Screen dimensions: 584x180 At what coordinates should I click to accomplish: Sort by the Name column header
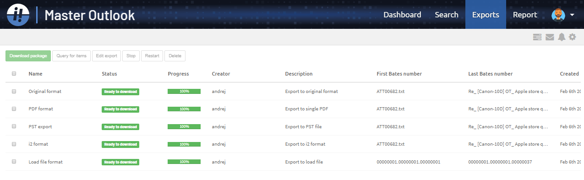(35, 74)
